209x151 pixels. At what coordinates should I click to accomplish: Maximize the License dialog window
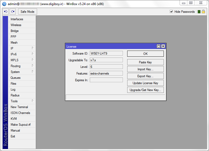coord(158,46)
